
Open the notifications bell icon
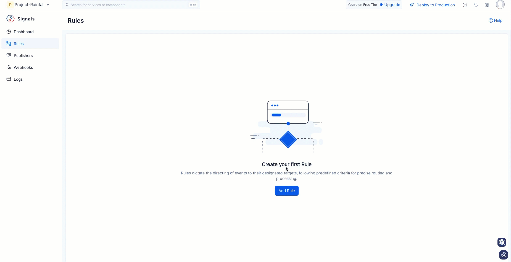coord(476,5)
